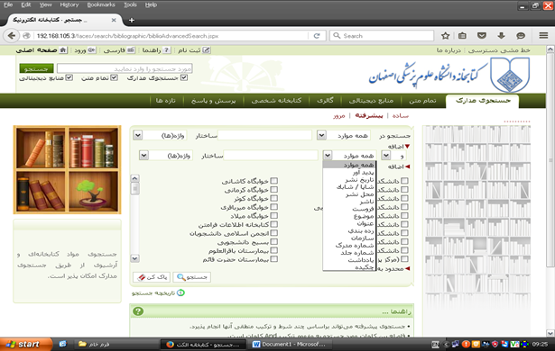555x351 pixels.
Task: Select عنوان from the open dropdown list
Action: coord(365,223)
